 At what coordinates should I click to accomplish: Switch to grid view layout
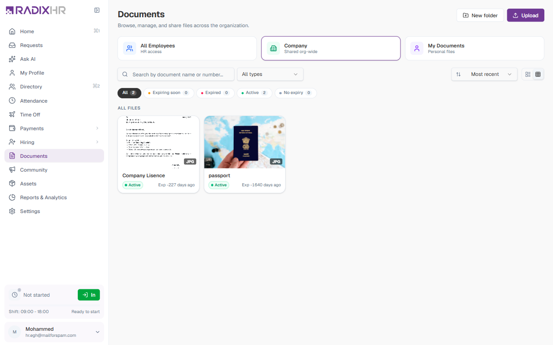538,74
